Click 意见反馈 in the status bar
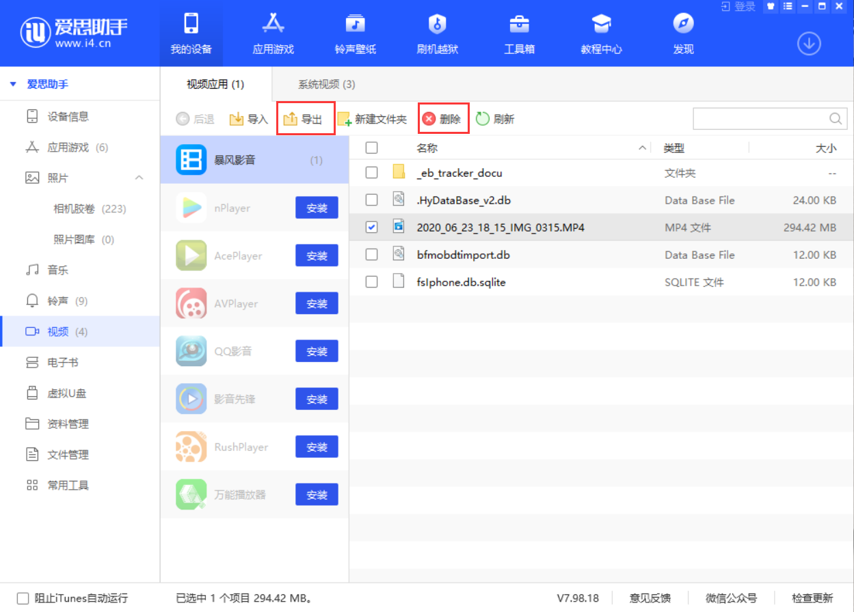Viewport: 854px width, 612px height. click(x=650, y=598)
